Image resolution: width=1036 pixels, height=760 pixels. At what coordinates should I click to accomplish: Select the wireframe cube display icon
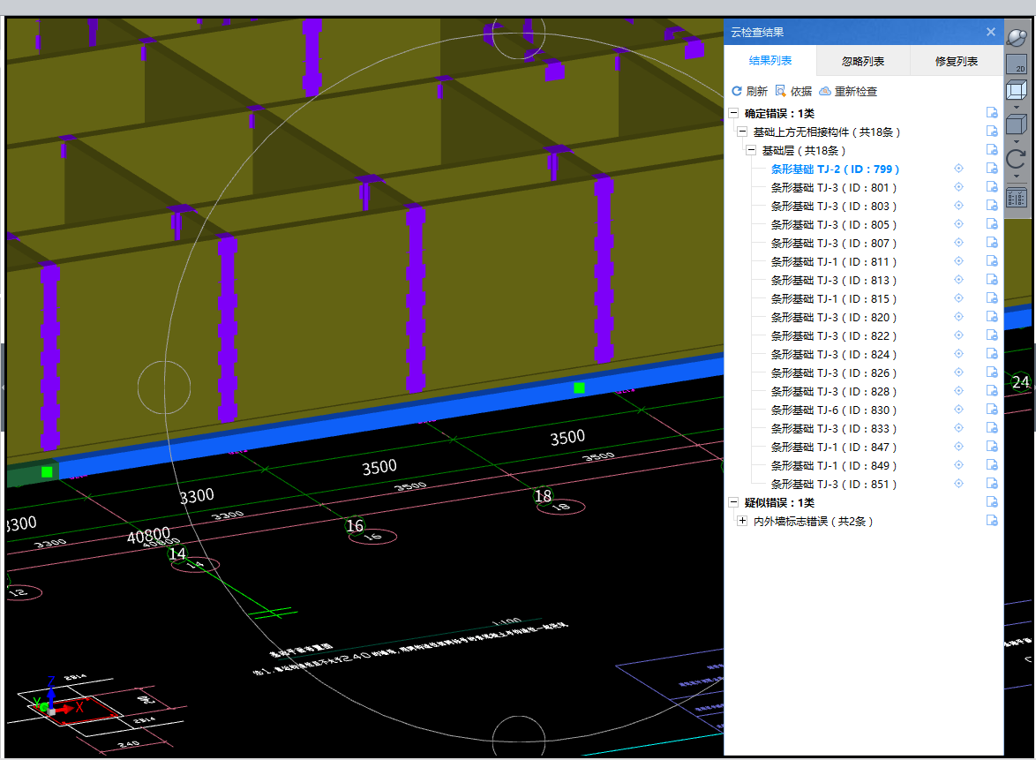point(1017,90)
